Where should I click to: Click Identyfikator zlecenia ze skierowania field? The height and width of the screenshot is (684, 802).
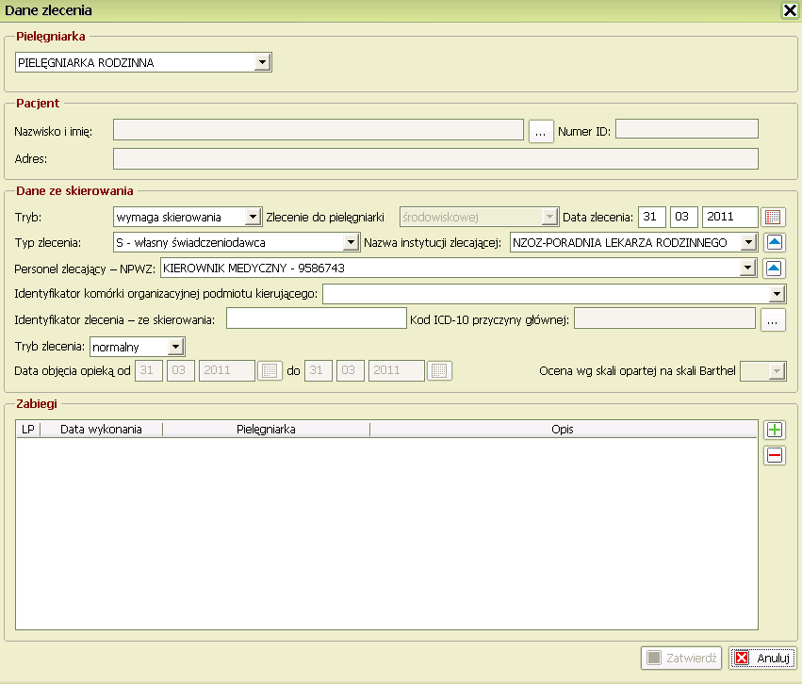317,318
